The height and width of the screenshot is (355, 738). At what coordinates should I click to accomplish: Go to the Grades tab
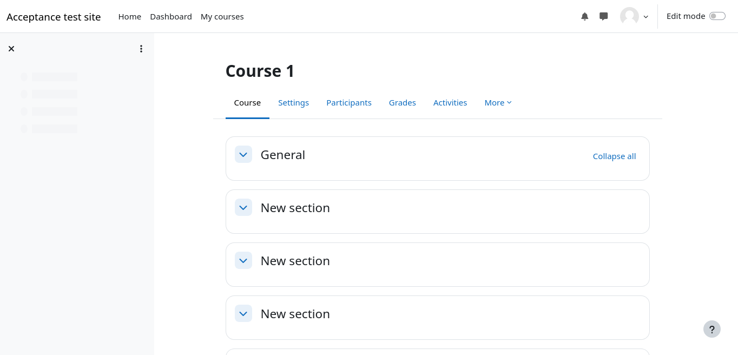[403, 103]
